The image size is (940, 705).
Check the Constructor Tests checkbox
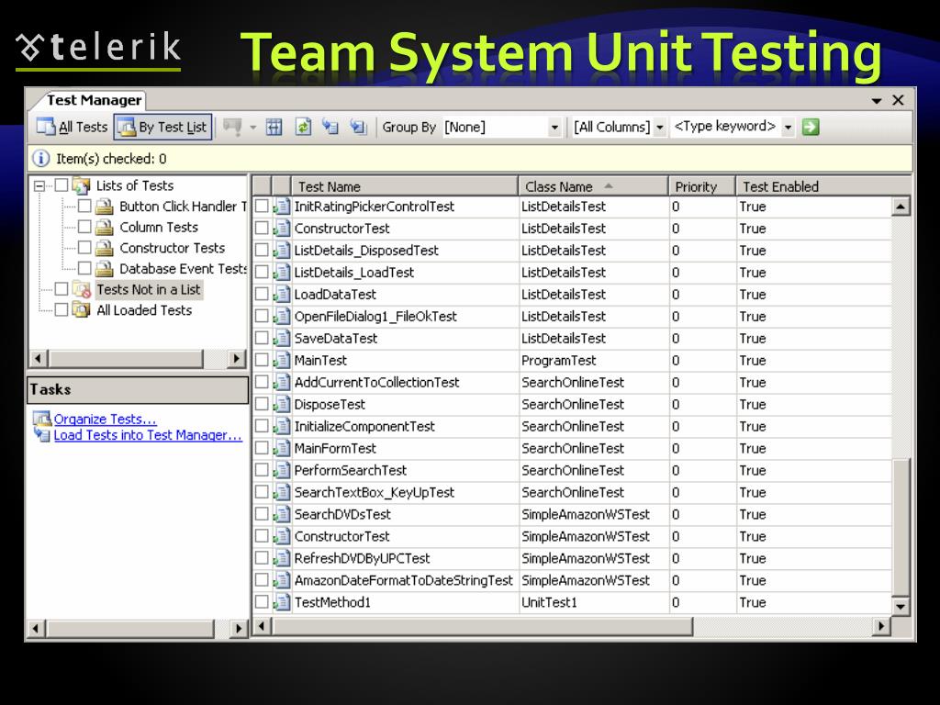point(84,248)
